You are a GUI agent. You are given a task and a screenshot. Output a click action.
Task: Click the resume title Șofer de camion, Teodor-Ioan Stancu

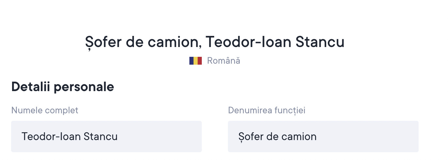point(215,42)
